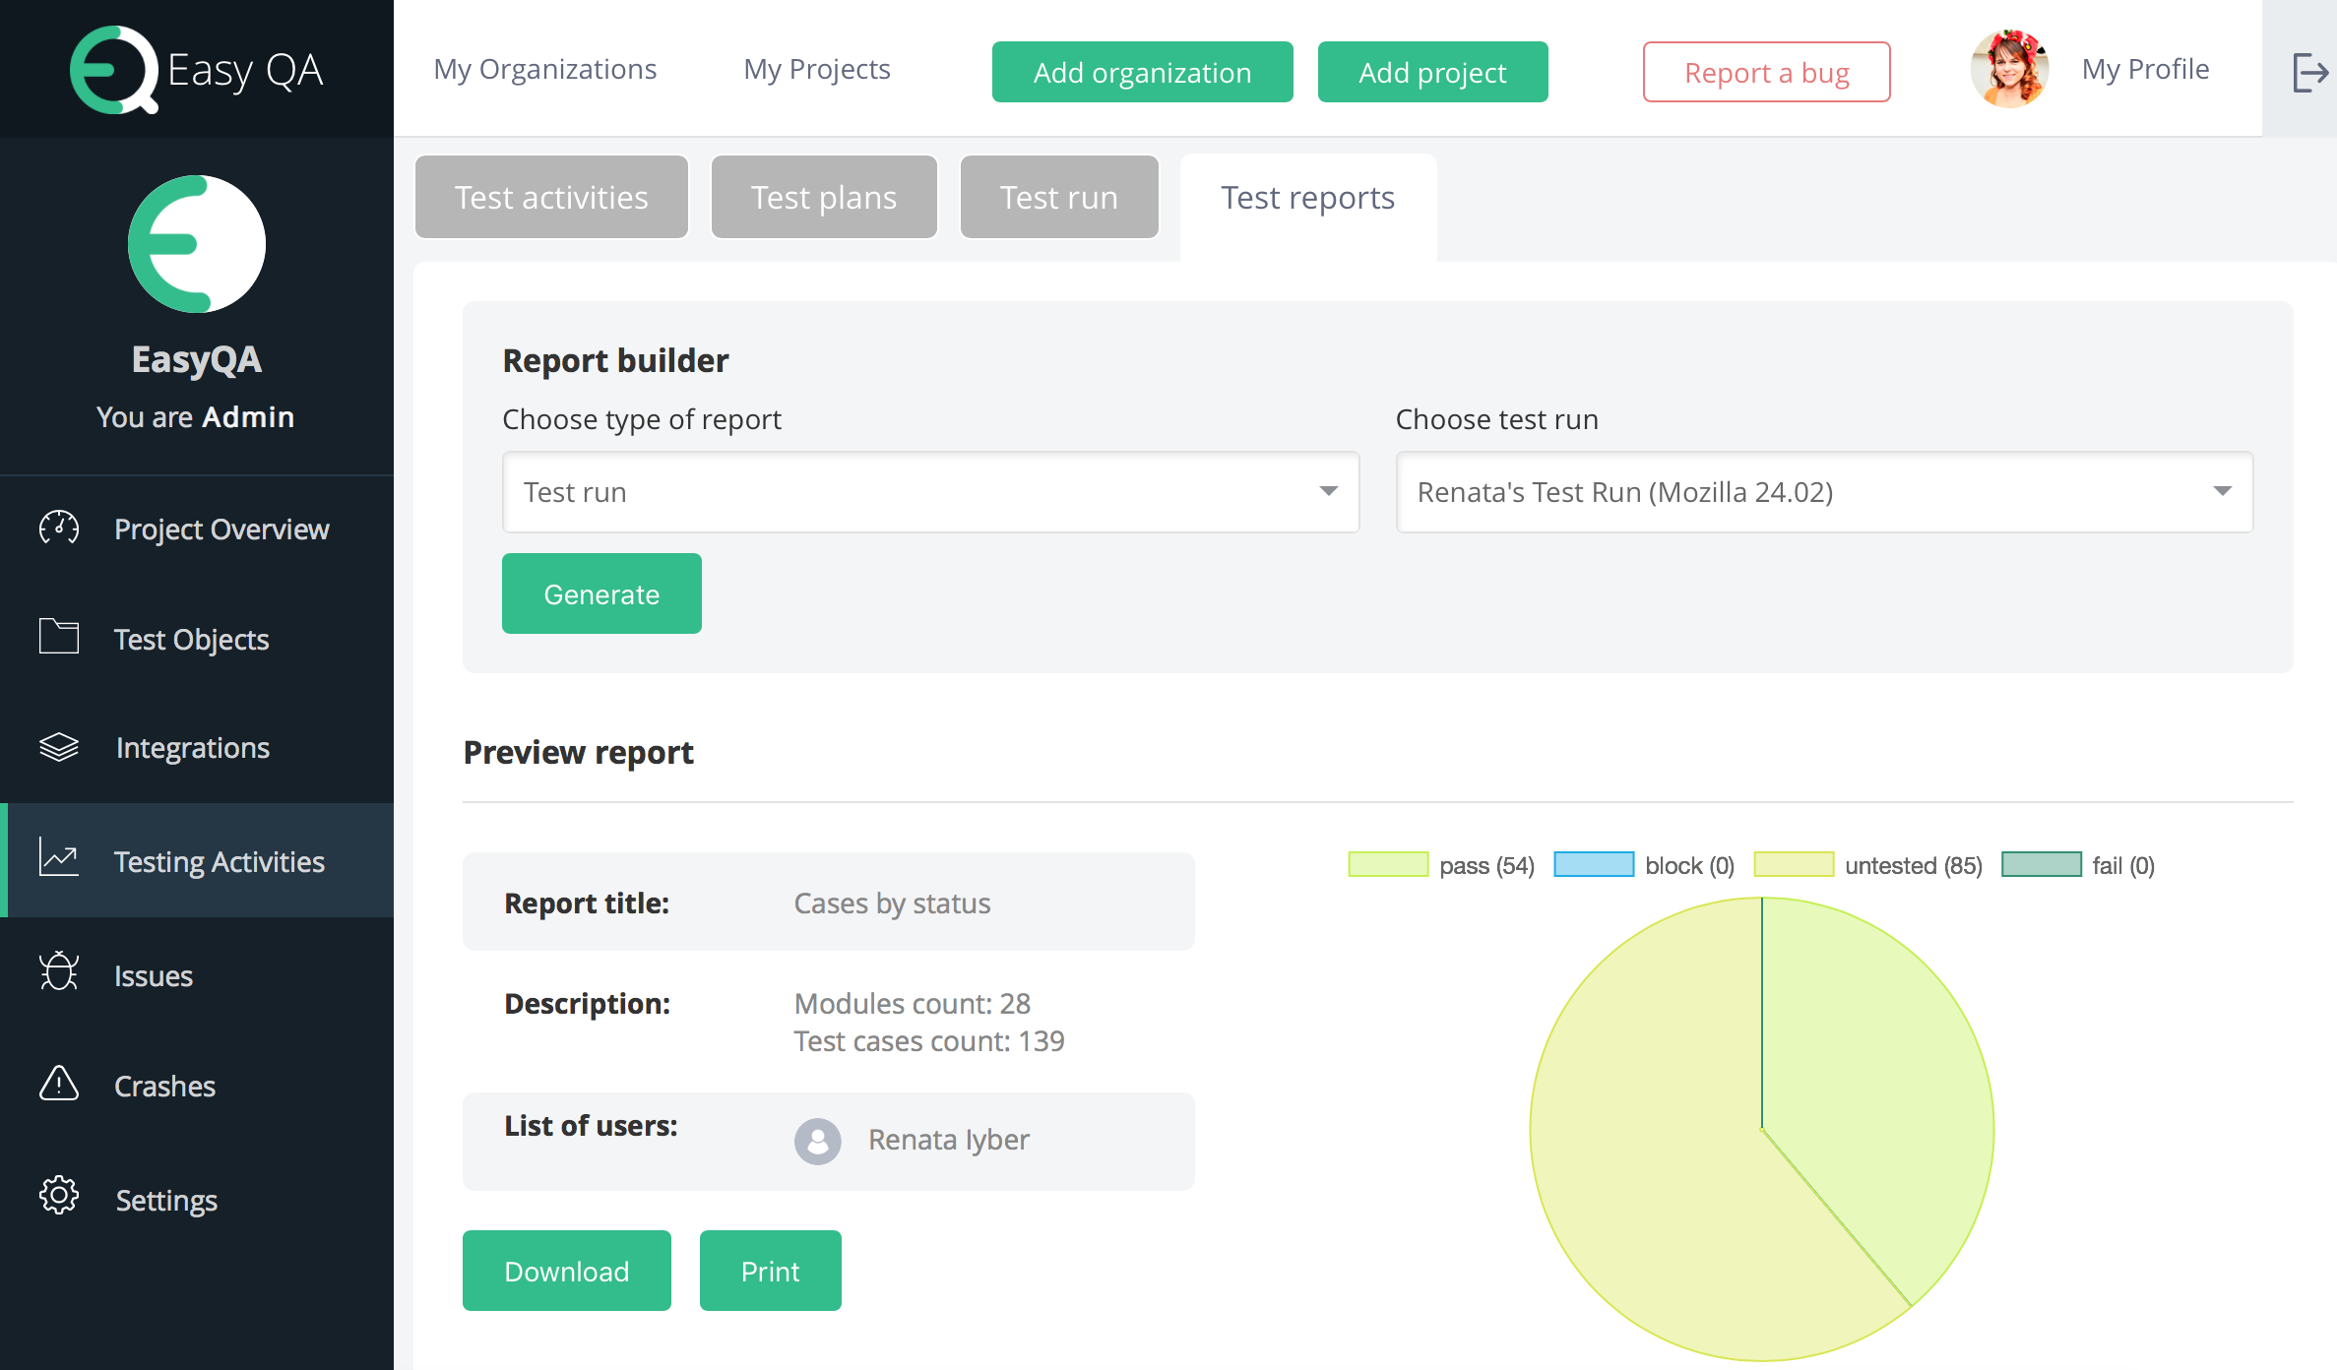
Task: Click the Download report button
Action: pos(566,1271)
